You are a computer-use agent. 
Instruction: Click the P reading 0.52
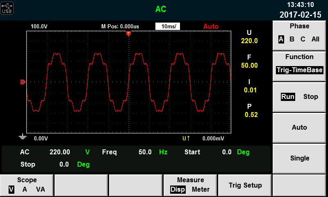tap(251, 115)
